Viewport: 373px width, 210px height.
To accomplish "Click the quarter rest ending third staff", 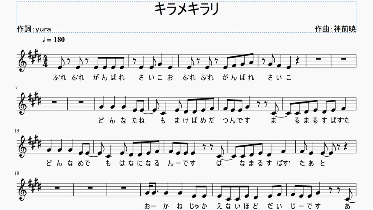I will [x=347, y=147].
